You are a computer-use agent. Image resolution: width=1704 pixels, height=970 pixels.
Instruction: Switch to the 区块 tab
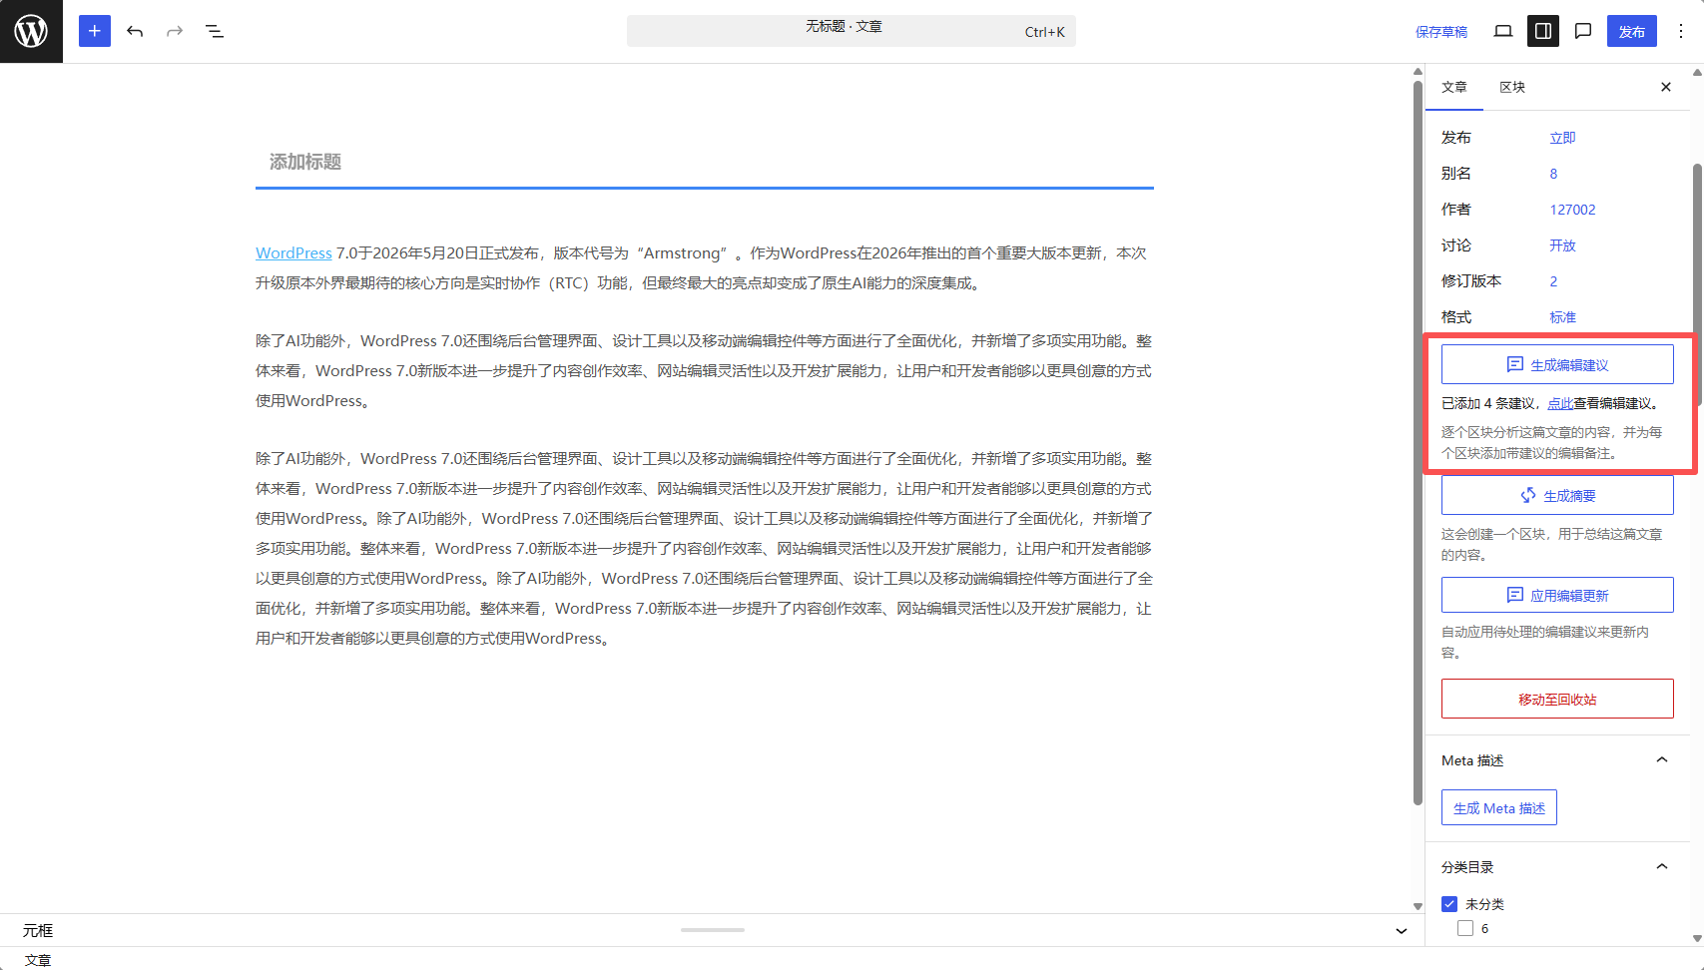[x=1512, y=87]
